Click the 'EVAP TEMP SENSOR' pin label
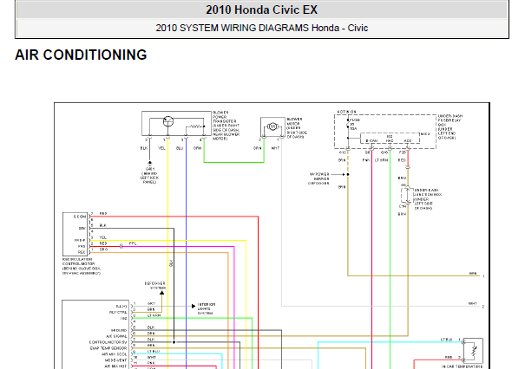Viewport: 525px width, 369px height. [x=108, y=348]
